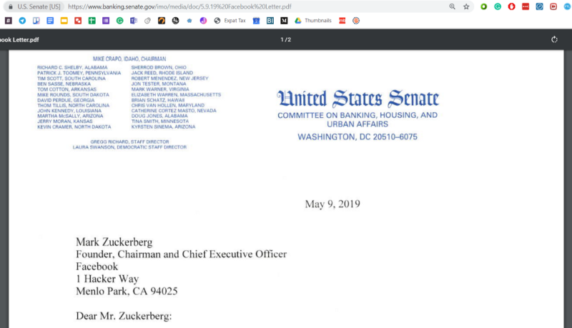Bookmark this page with the star icon
This screenshot has height=328, width=572.
tap(466, 6)
